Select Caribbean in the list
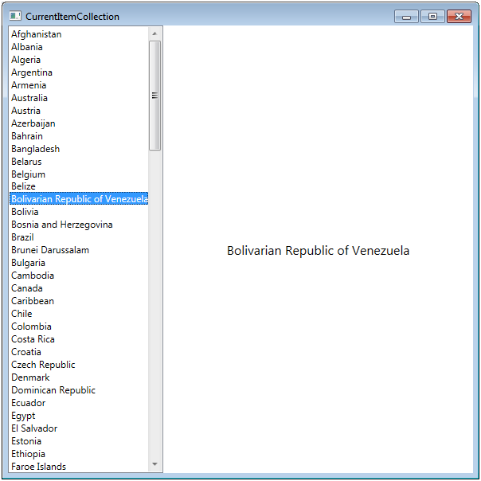The width and height of the screenshot is (481, 481). tap(79, 301)
